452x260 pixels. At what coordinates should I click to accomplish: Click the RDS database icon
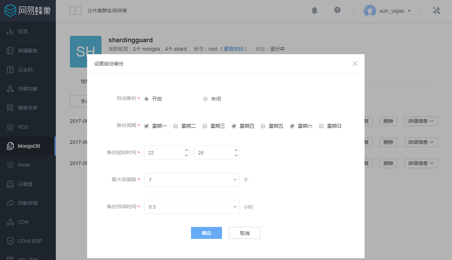(11, 127)
